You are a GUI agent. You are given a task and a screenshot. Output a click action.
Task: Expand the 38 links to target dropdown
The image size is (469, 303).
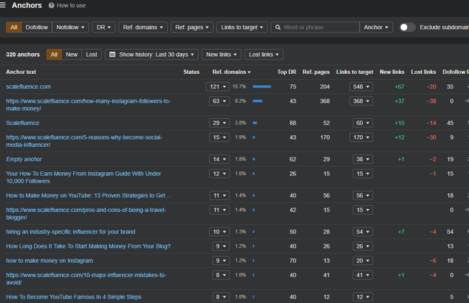pyautogui.click(x=363, y=159)
